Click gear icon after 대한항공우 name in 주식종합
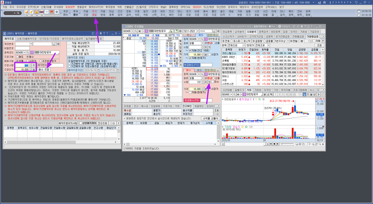 click(180, 31)
